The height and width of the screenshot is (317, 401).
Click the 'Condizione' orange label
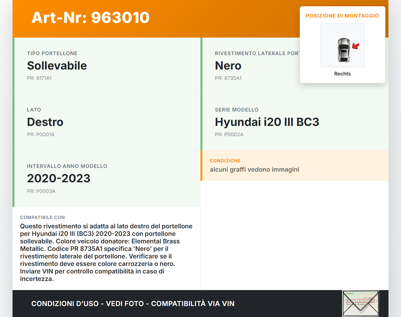pyautogui.click(x=225, y=161)
